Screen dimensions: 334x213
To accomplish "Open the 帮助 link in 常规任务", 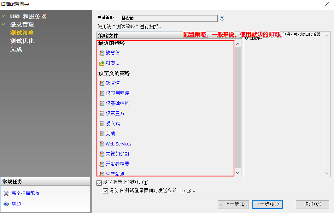I will [x=16, y=204].
